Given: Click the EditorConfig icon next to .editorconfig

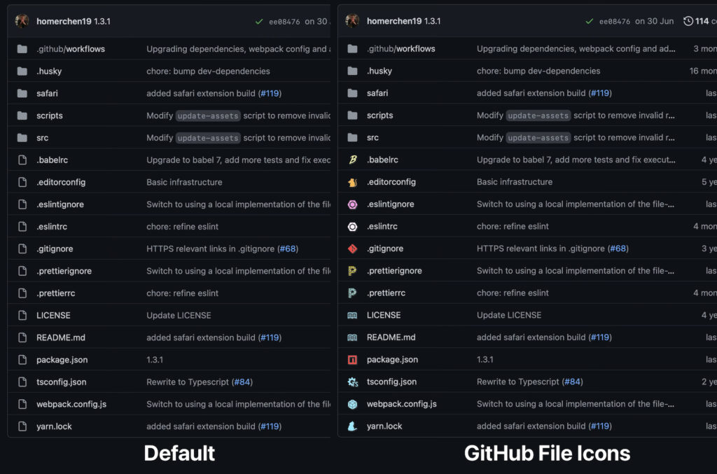Looking at the screenshot, I should coord(352,181).
